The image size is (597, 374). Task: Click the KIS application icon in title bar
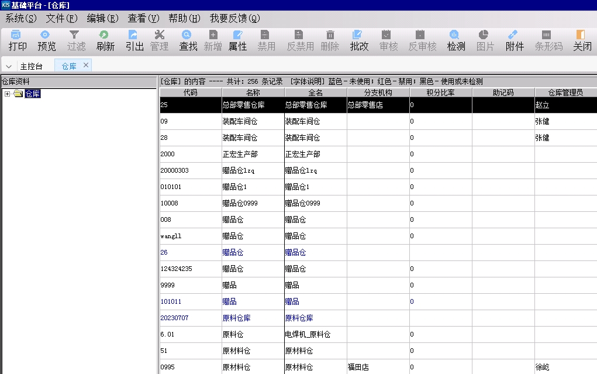click(5, 5)
